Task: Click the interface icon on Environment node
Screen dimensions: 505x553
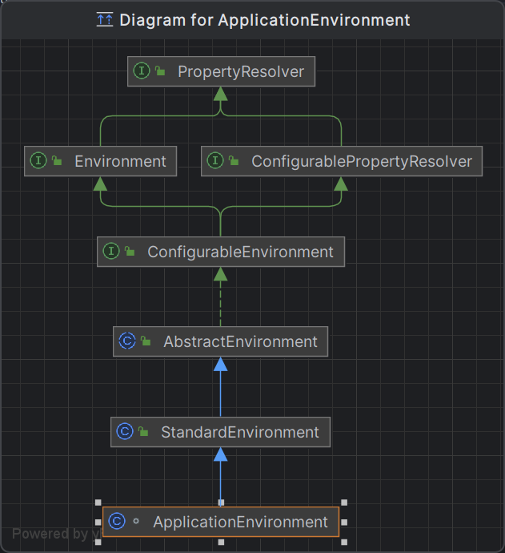Action: (x=38, y=161)
